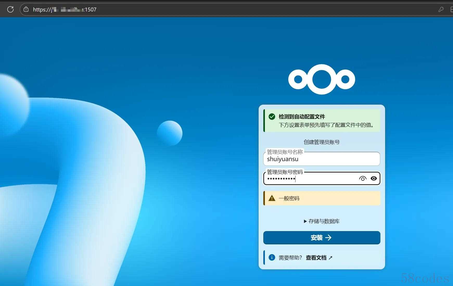Click the 检测到自动配置文件 notification heading

tap(302, 117)
